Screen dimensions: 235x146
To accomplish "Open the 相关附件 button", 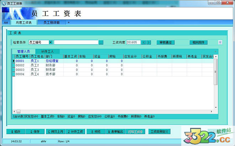I will (198, 42).
